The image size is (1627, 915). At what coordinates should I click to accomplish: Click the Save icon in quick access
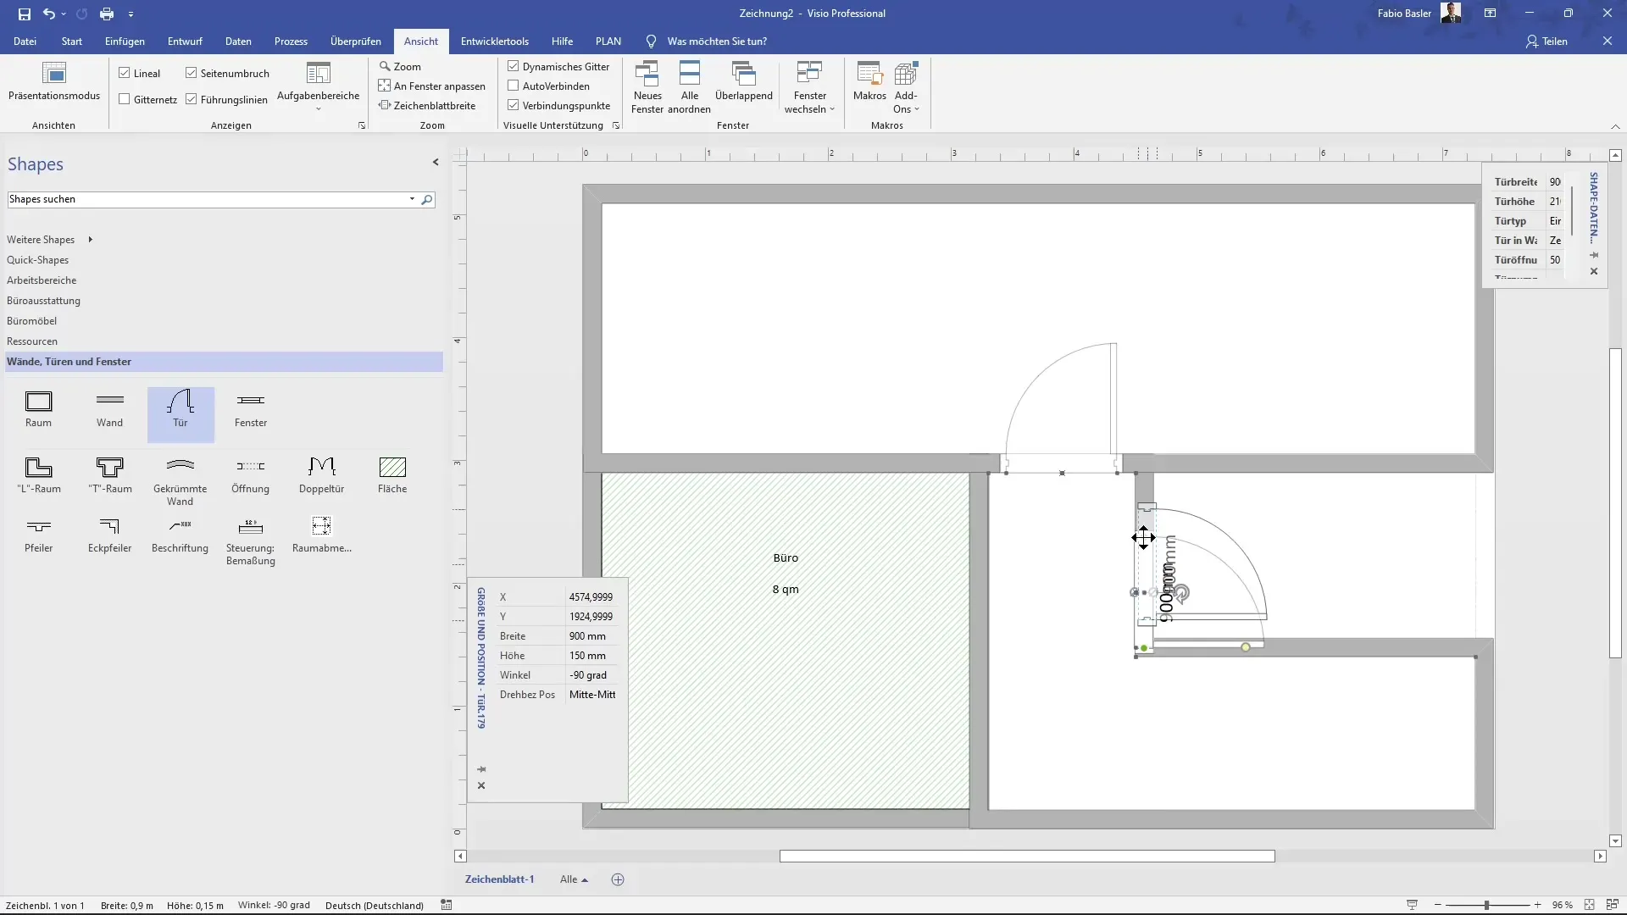(25, 14)
